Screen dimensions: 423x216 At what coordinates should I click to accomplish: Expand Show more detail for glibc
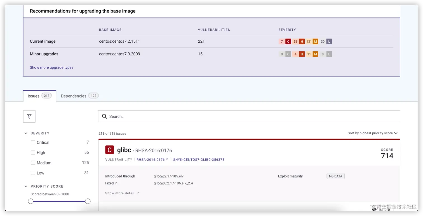click(x=122, y=193)
